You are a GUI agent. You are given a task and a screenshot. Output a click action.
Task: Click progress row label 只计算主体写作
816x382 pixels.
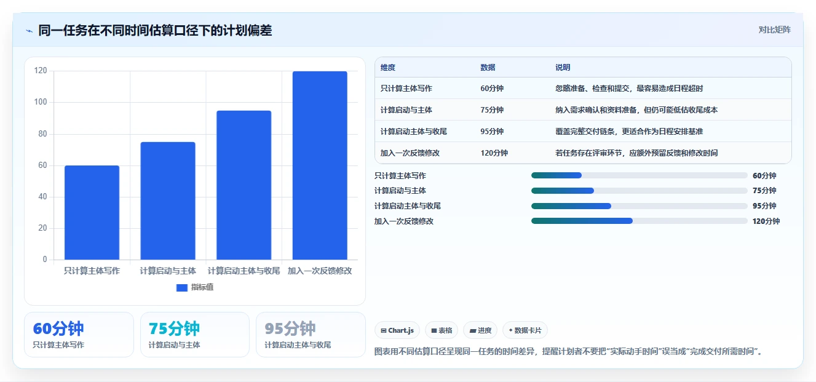pos(400,176)
